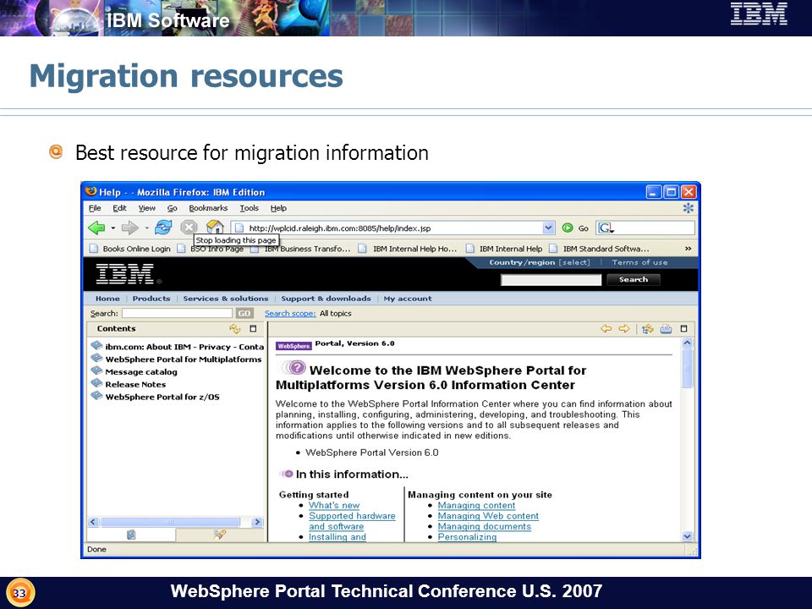
Task: Click the Firefox title bar icon
Action: 91,192
